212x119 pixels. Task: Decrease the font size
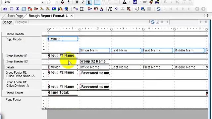click(x=69, y=2)
